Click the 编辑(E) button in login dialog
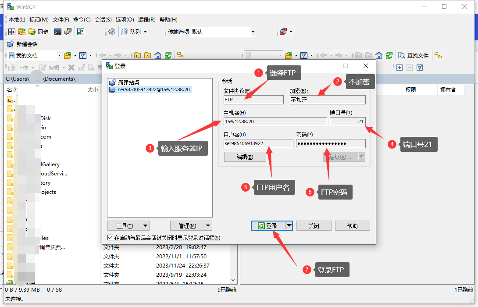478x307 pixels. pos(245,157)
